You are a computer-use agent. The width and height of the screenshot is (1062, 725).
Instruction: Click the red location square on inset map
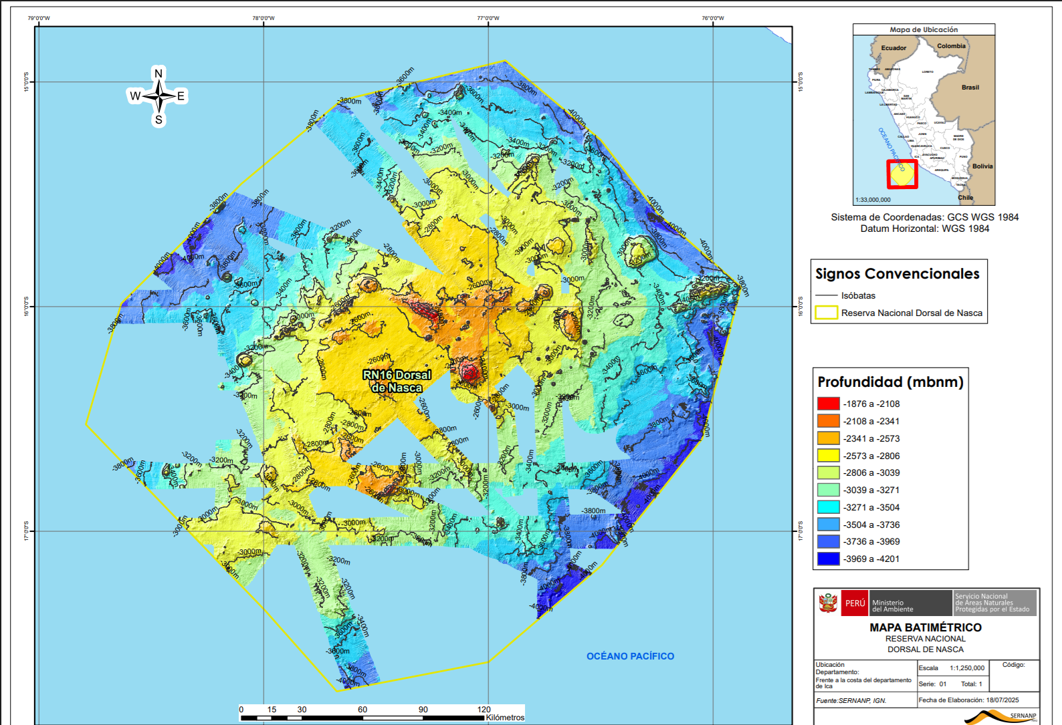pos(902,174)
